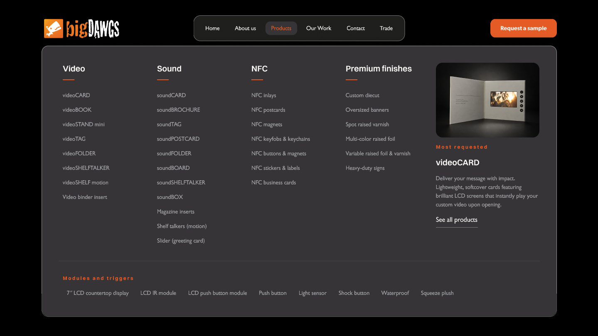Open NFC business cards link
This screenshot has height=336, width=598.
pyautogui.click(x=273, y=183)
